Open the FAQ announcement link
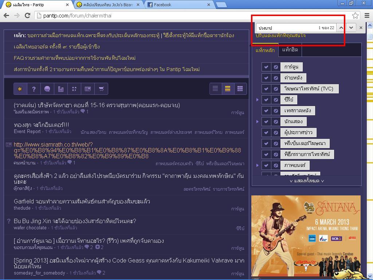The height and width of the screenshot is (280, 373). pos(75,58)
